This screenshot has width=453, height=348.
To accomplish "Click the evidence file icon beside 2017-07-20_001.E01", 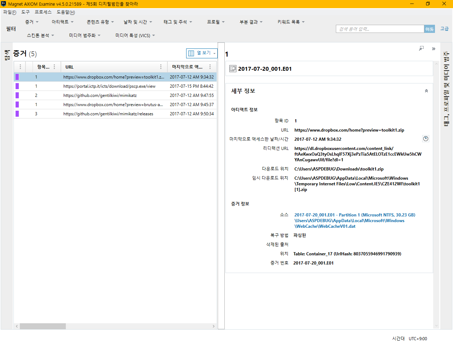I will coord(233,69).
